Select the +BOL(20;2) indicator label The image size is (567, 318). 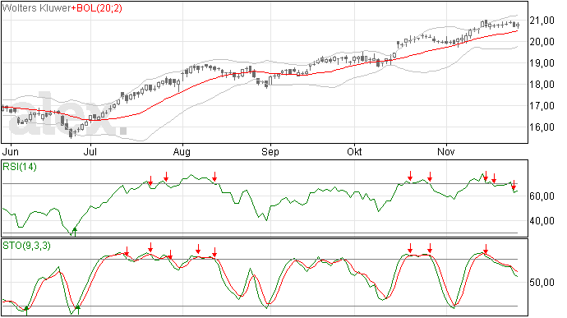[96, 8]
